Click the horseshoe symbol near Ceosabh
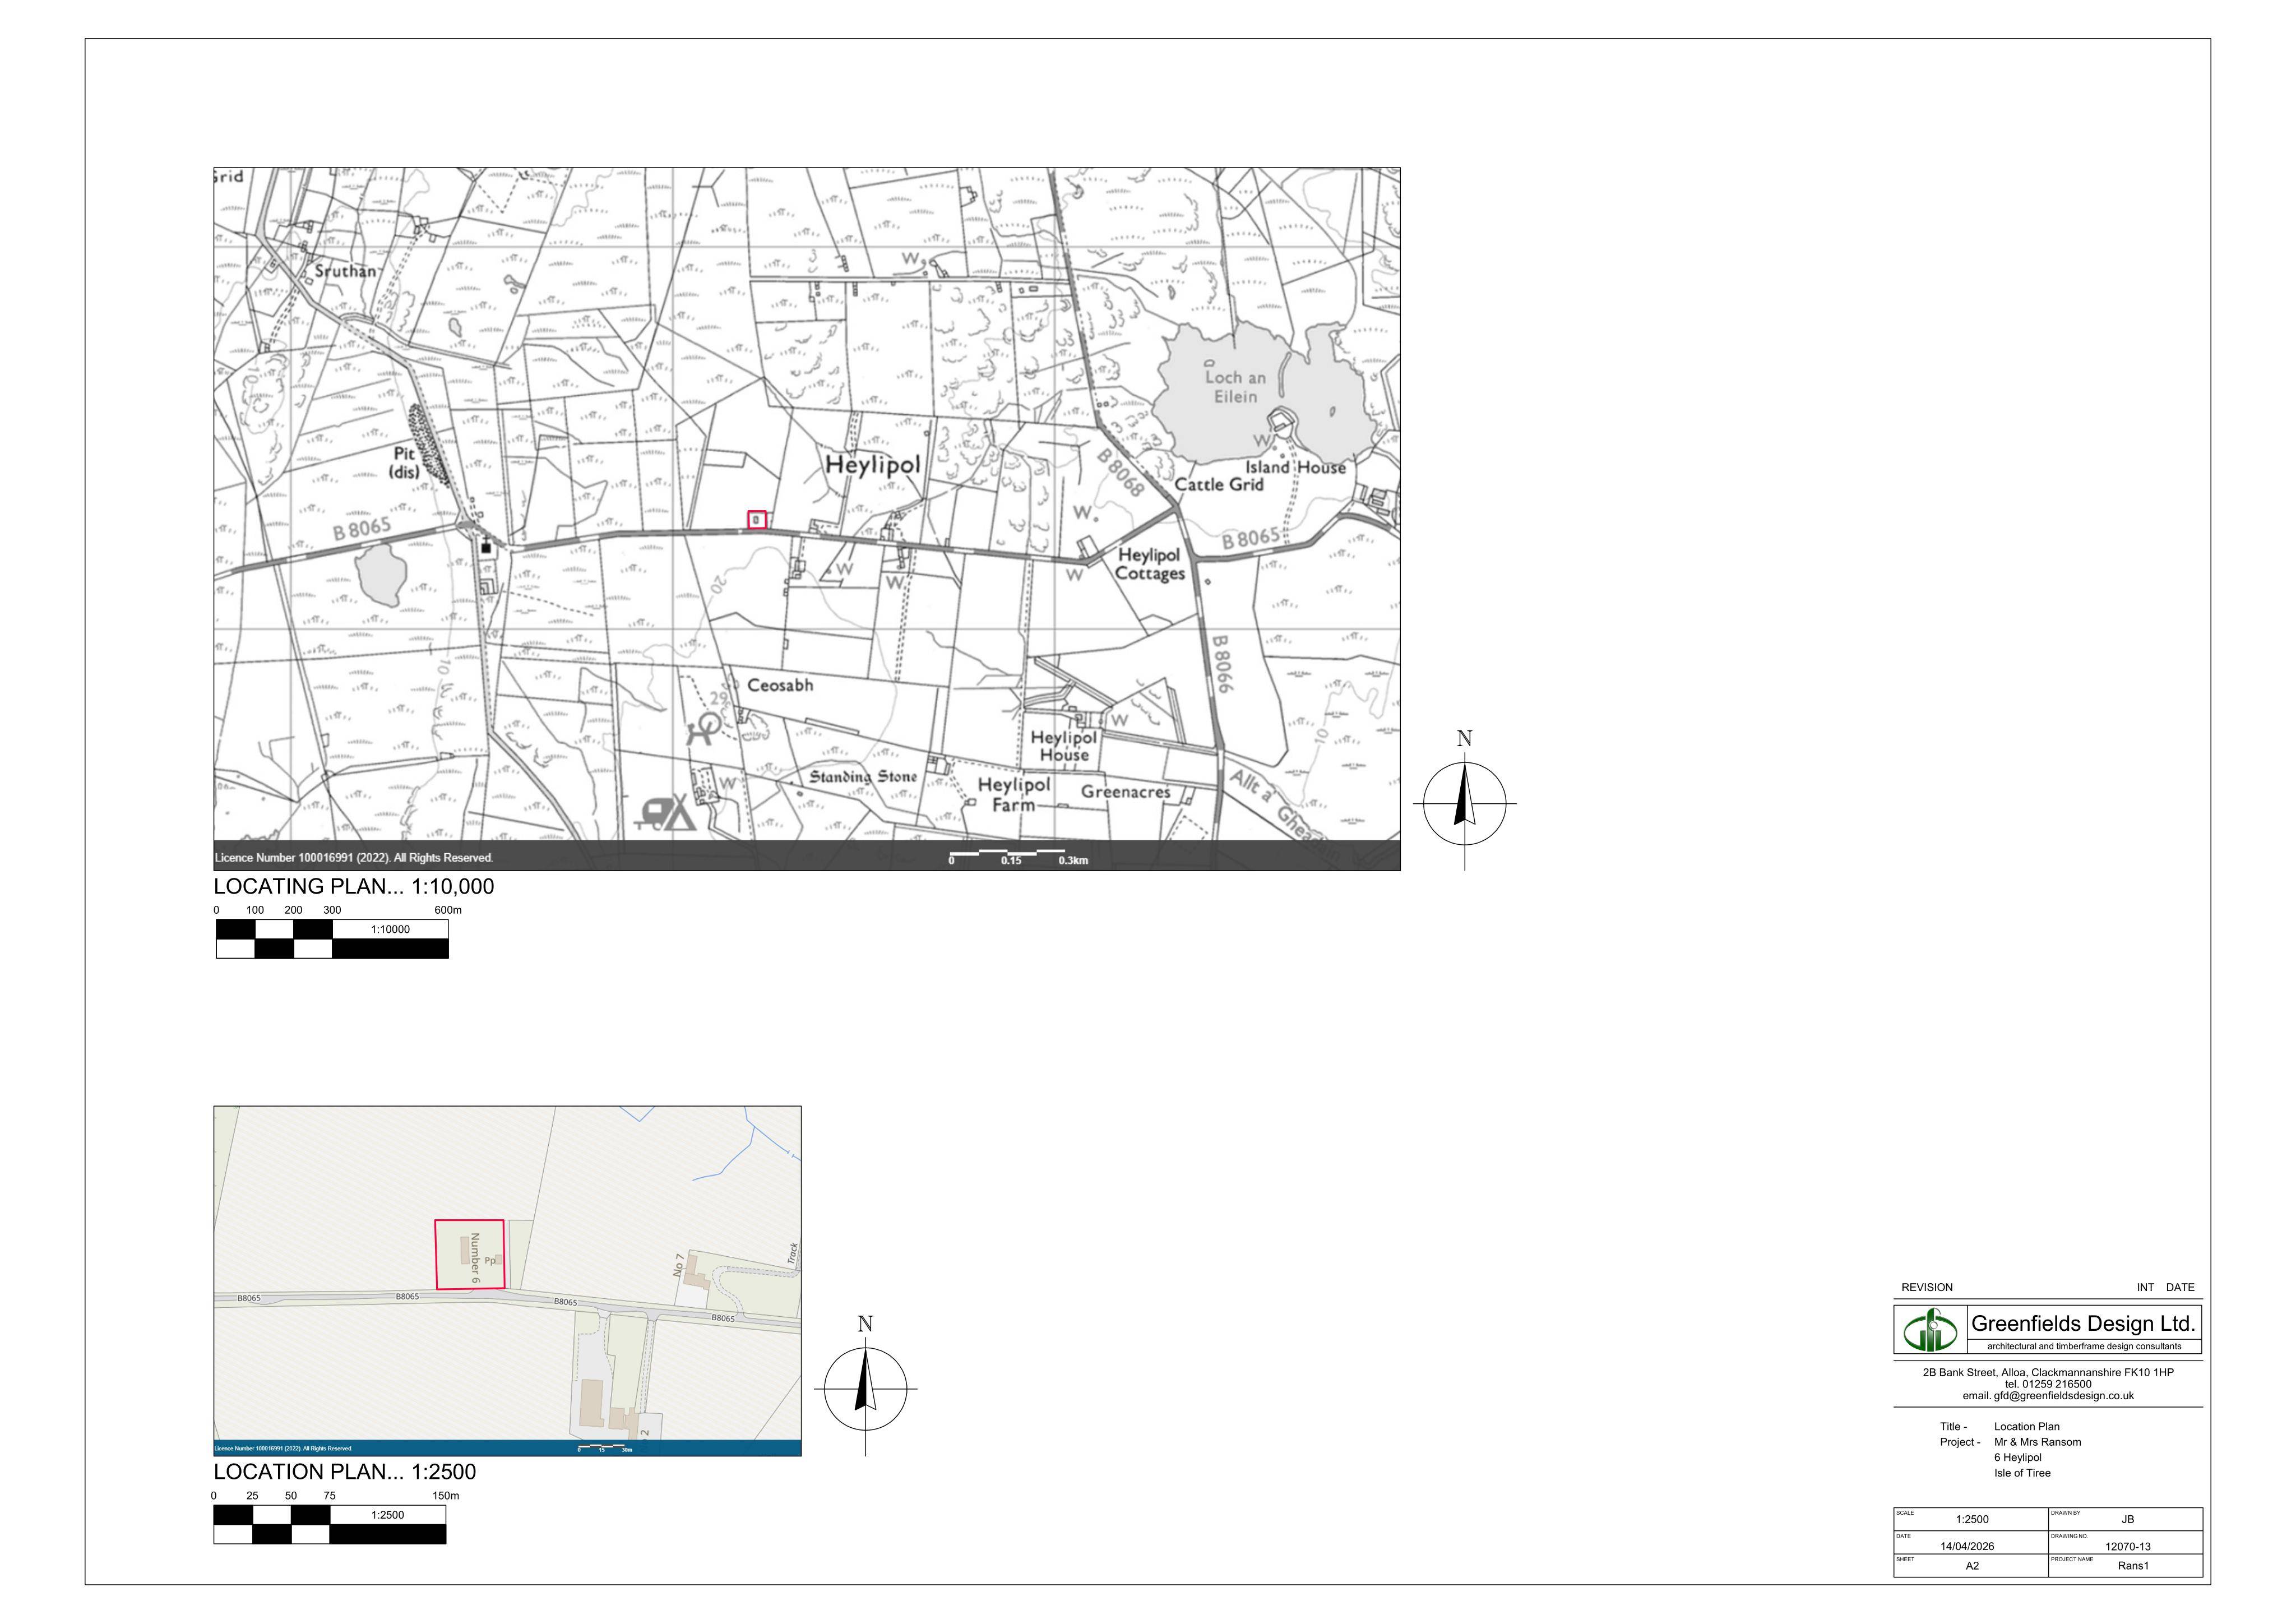Viewport: 2296px width, 1624px height. [703, 728]
